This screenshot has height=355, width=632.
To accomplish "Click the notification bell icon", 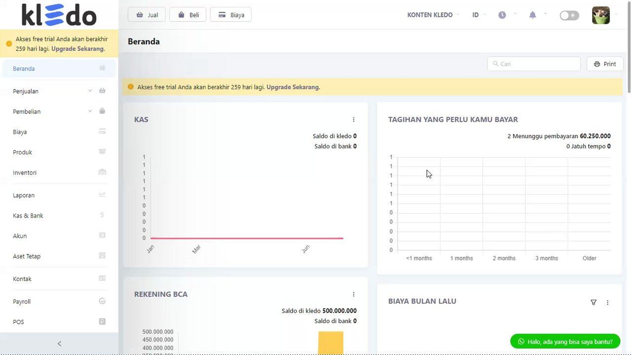I will coord(532,15).
